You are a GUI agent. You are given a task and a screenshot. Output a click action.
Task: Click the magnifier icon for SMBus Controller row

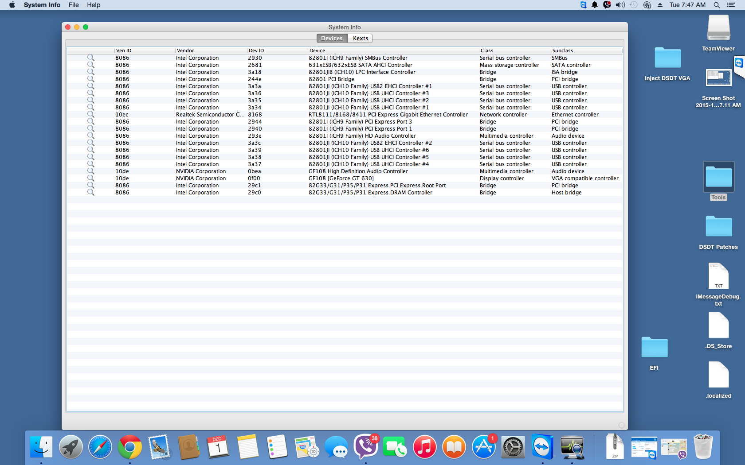(x=90, y=58)
